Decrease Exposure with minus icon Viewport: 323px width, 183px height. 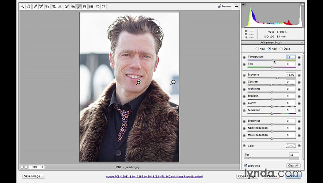tap(244, 75)
